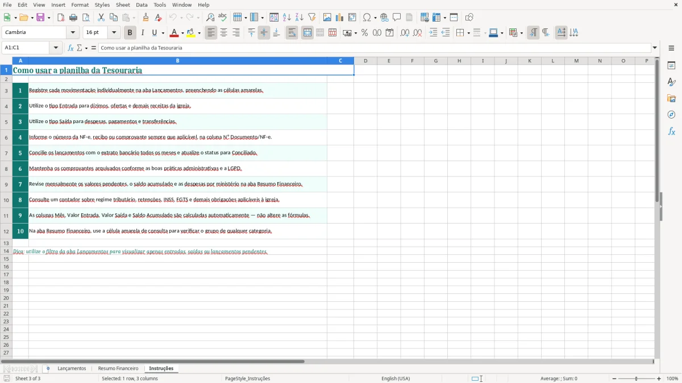
Task: Switch to Lançamentos sheet tab
Action: point(72,368)
